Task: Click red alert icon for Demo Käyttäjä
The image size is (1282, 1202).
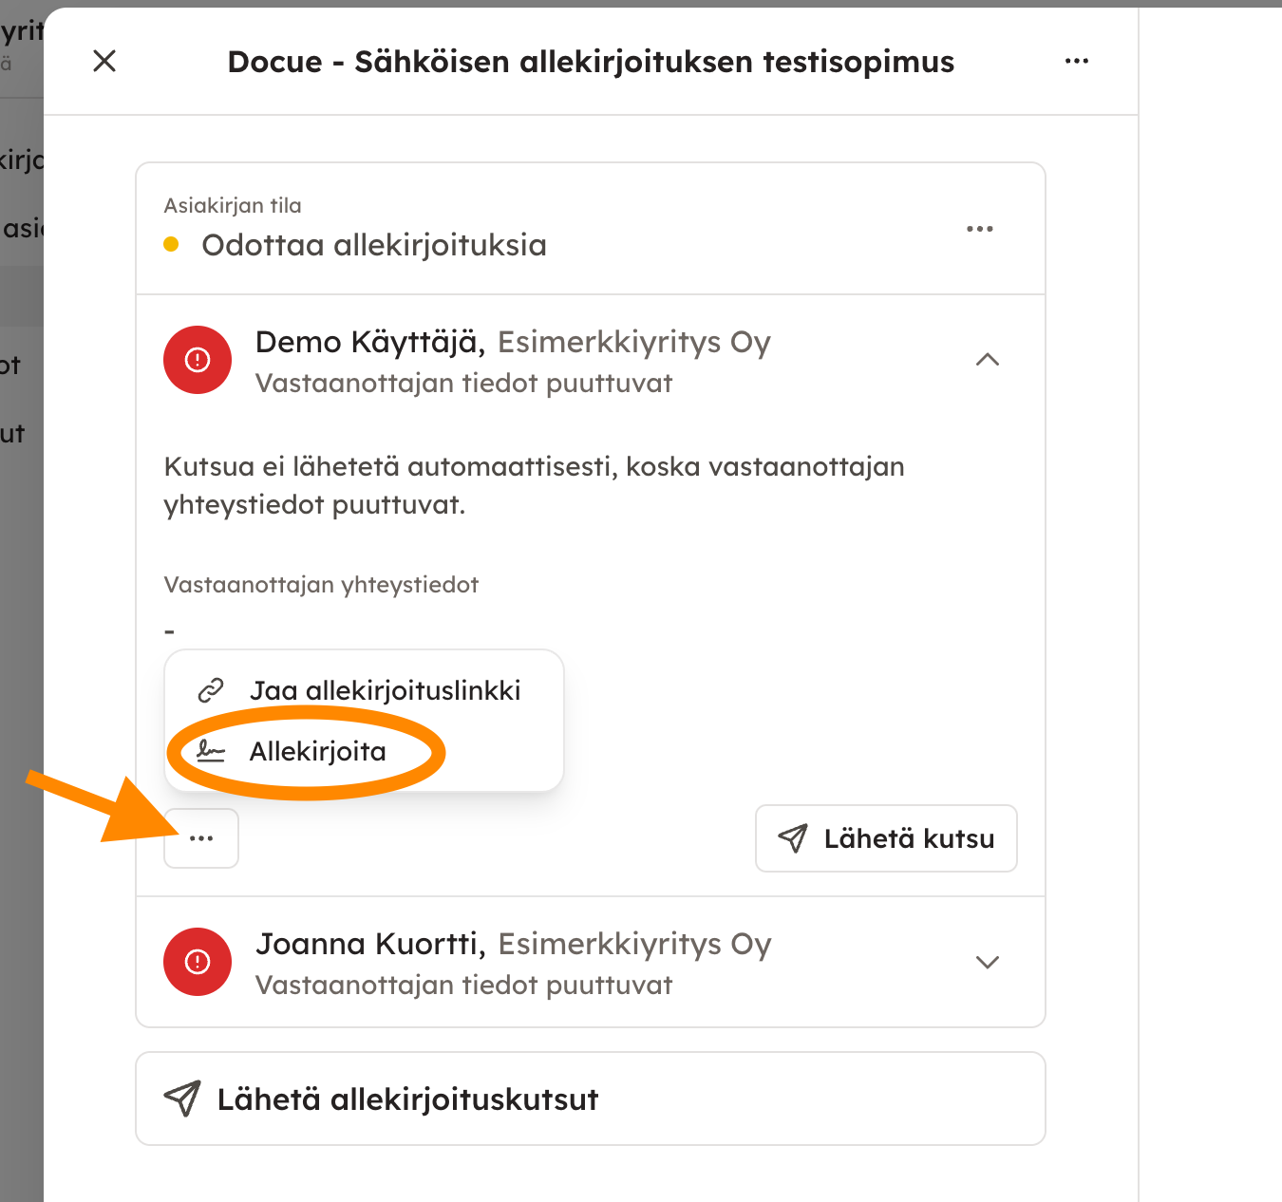Action: 198,360
